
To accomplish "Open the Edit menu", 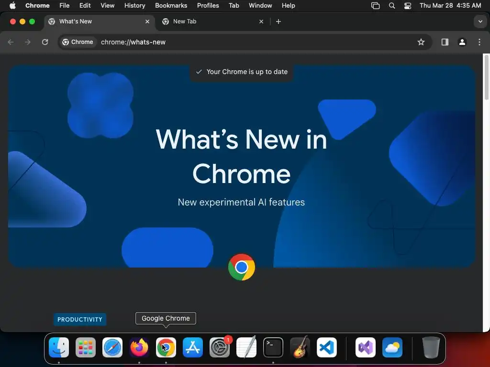I will tap(85, 6).
